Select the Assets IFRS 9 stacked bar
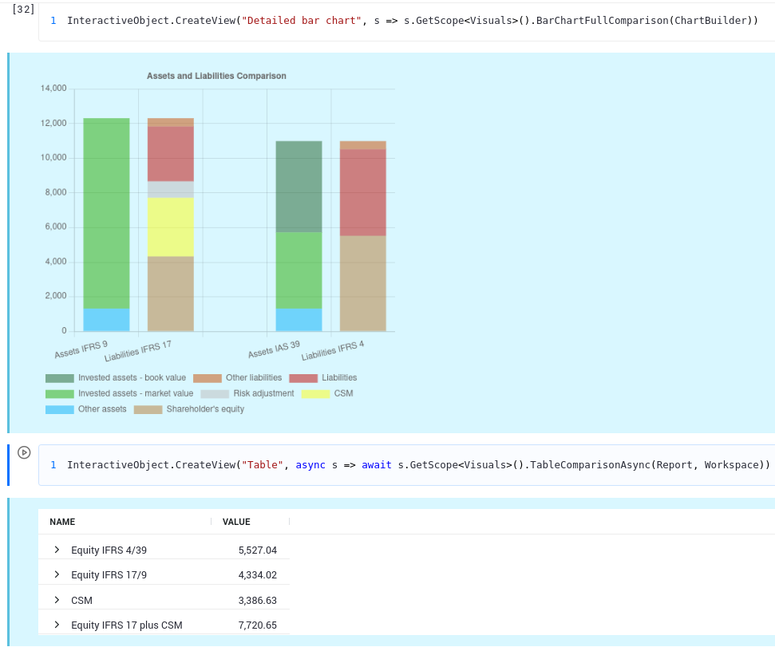775x647 pixels. [x=105, y=223]
